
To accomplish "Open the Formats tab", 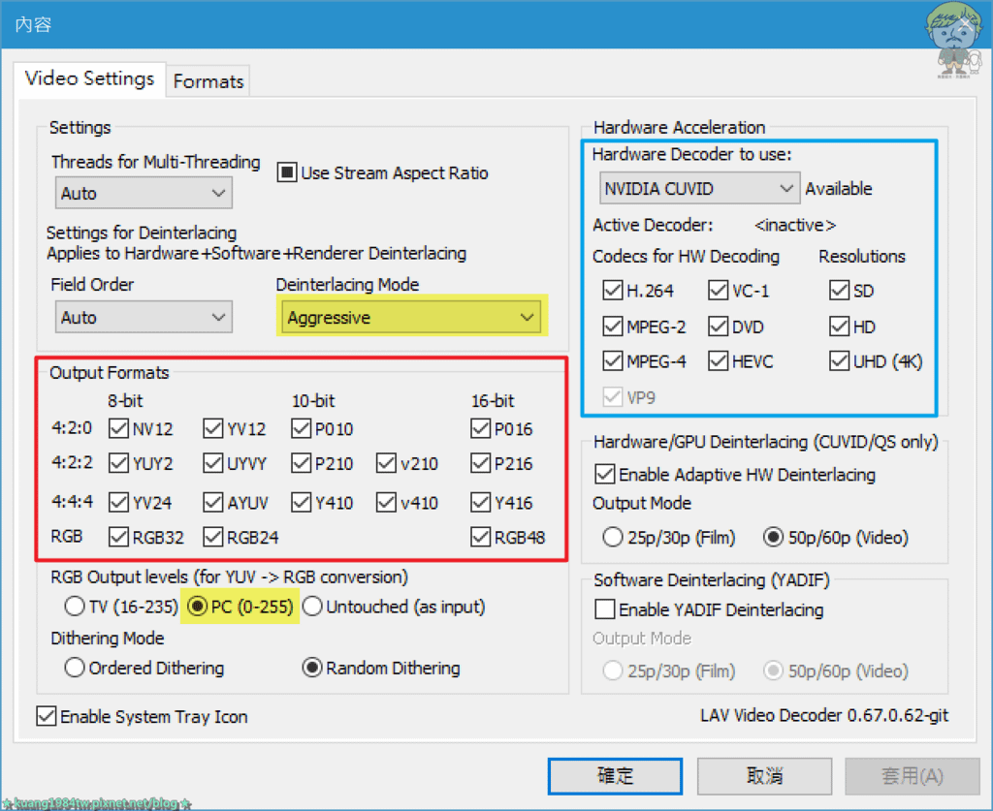I will click(x=208, y=81).
